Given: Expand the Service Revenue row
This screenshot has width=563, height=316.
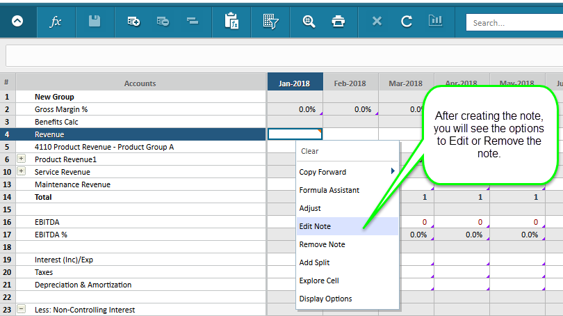Looking at the screenshot, I should (x=21, y=171).
